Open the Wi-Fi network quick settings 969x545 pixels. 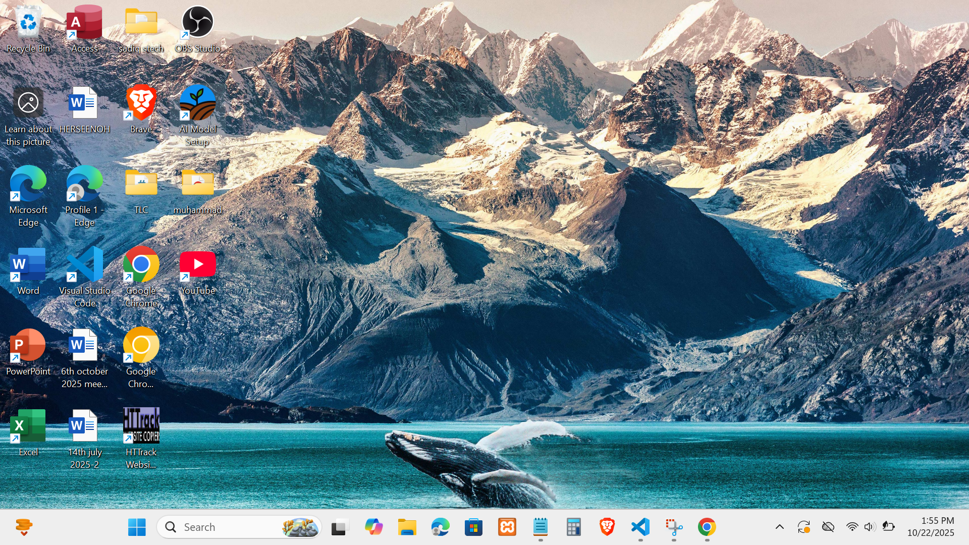(852, 527)
